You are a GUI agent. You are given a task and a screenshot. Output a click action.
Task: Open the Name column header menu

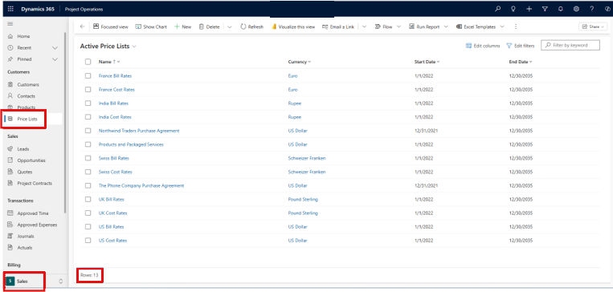[109, 62]
